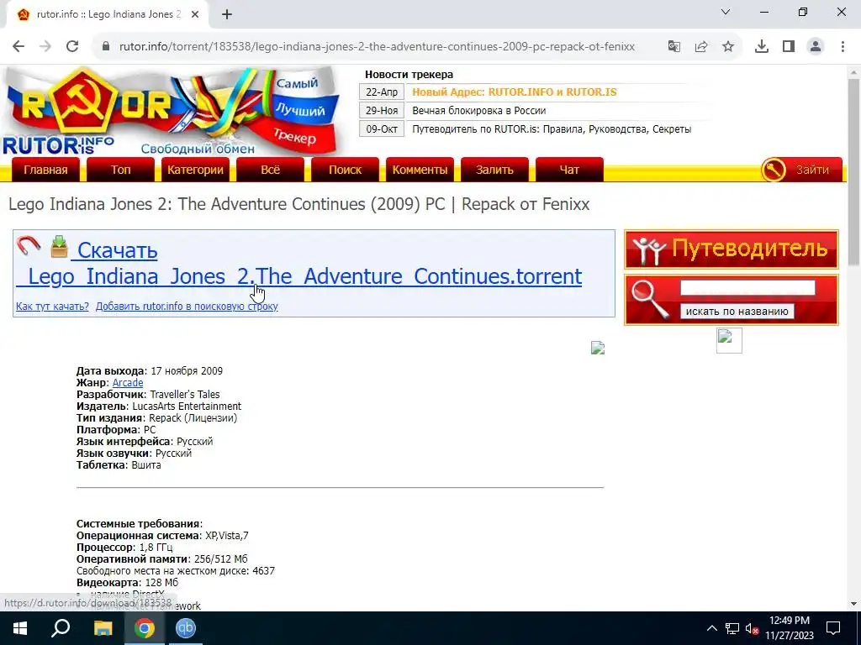Reload the page with refresh icon
This screenshot has height=645, width=861.
click(x=72, y=47)
